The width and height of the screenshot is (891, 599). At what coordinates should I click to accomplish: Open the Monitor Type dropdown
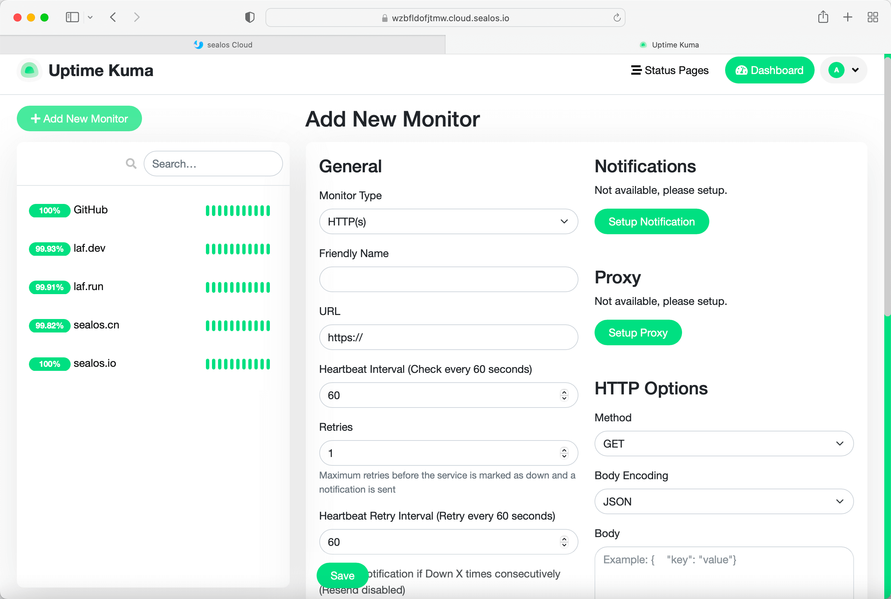[449, 221]
